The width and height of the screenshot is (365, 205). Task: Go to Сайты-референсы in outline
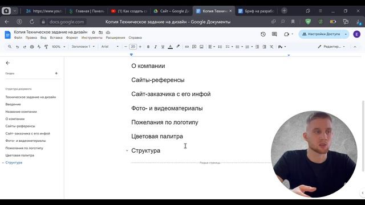[x=21, y=126]
